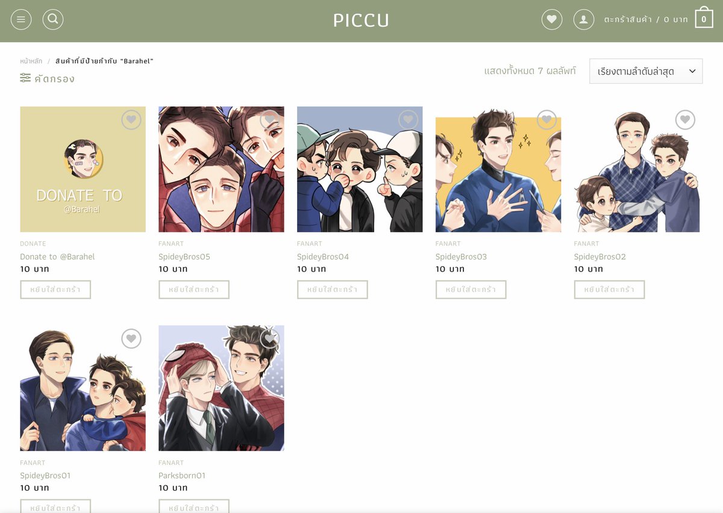This screenshot has width=723, height=513.
Task: Toggle wishlist heart on SpideyBros02
Action: (686, 120)
